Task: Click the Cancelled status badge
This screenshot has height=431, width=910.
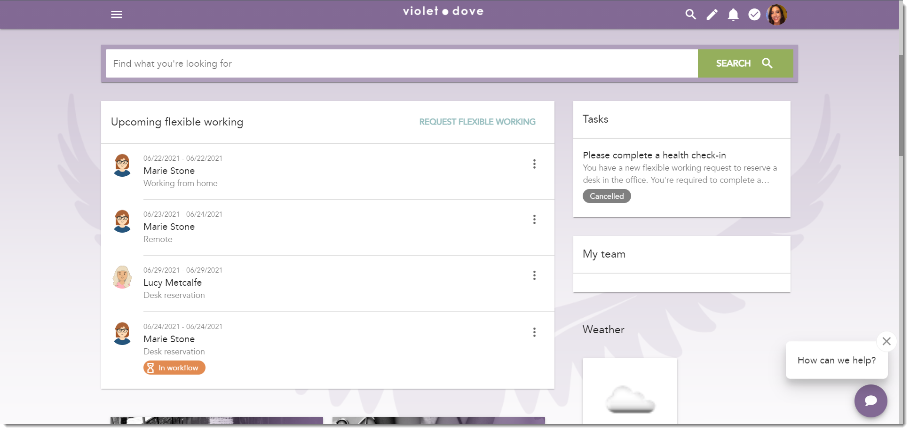Action: pos(607,196)
